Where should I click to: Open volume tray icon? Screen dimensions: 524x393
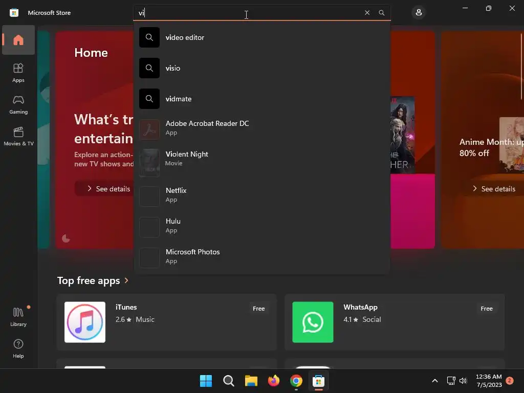[x=463, y=381]
